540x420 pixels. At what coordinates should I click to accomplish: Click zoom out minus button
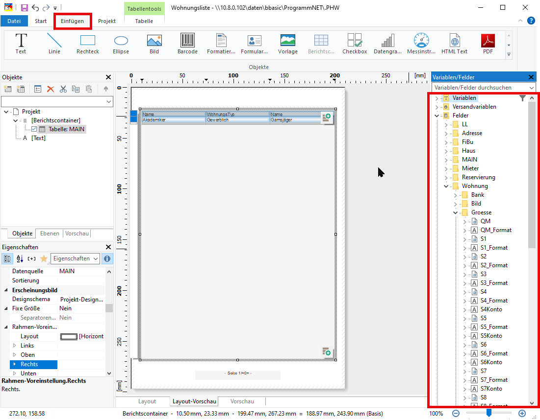click(456, 414)
